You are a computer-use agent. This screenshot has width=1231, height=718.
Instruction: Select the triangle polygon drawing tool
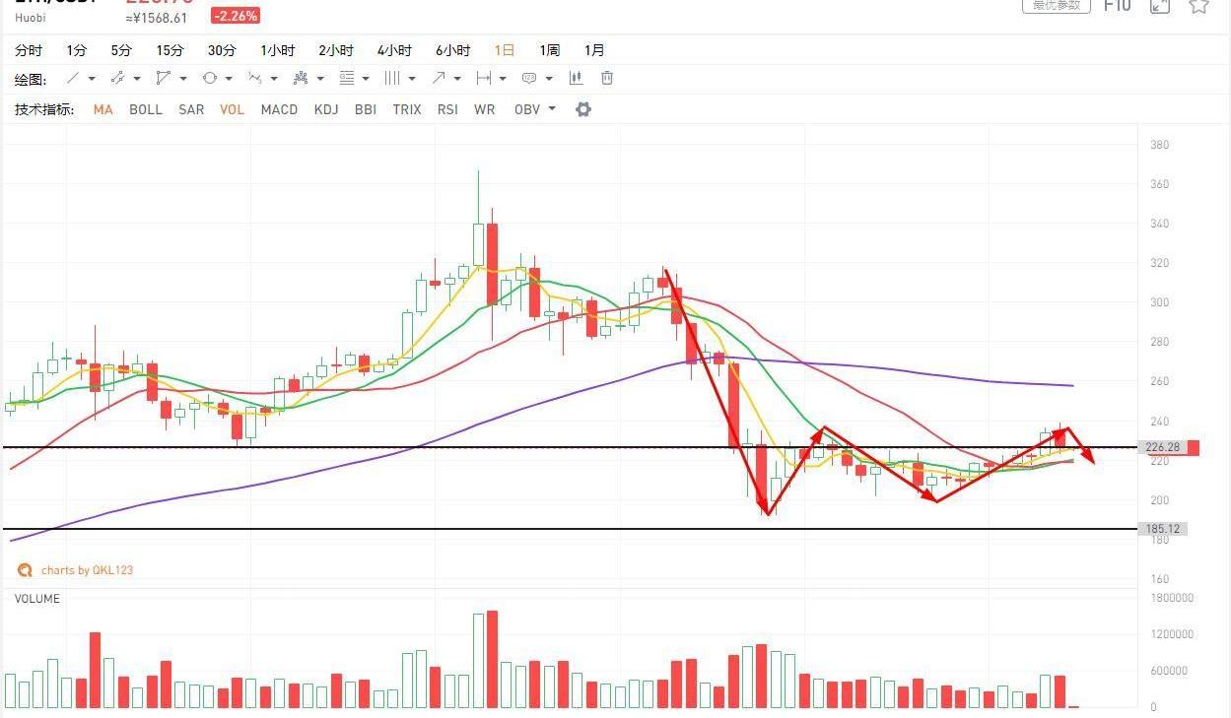click(x=163, y=78)
